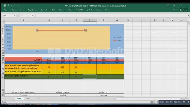
Task: Switch to Sheet1 tab
Action: tap(19, 99)
